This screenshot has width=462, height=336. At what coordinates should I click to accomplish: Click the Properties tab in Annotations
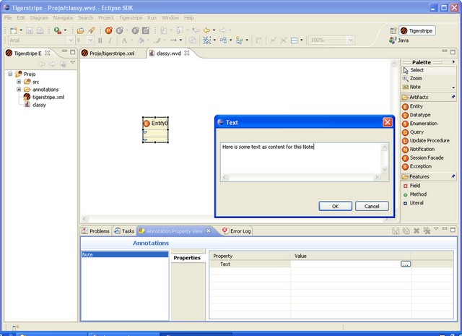tap(187, 258)
